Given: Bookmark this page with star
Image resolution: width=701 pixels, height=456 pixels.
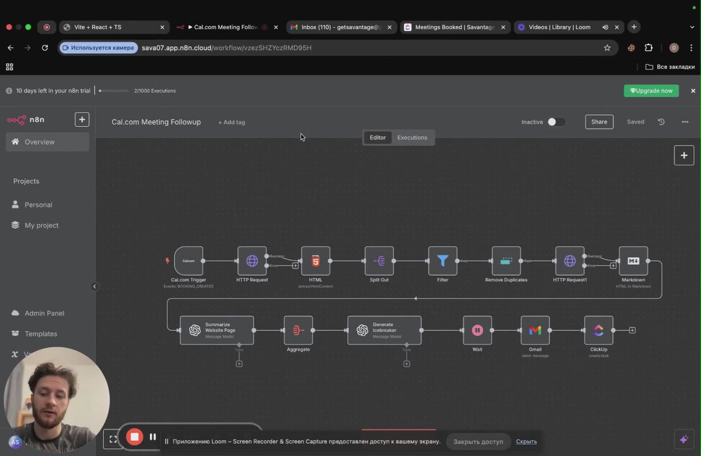Looking at the screenshot, I should tap(607, 48).
